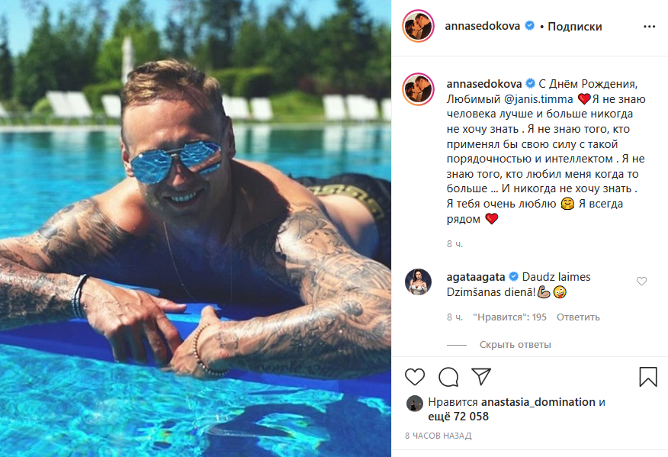Open agataagata's profile avatar
The width and height of the screenshot is (668, 457).
click(418, 282)
